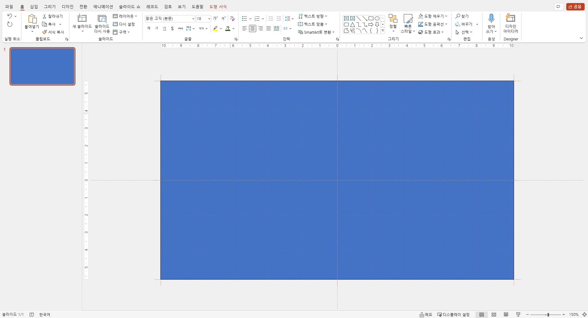This screenshot has height=318, width=588.
Task: Increase list indent level
Action: (x=279, y=19)
